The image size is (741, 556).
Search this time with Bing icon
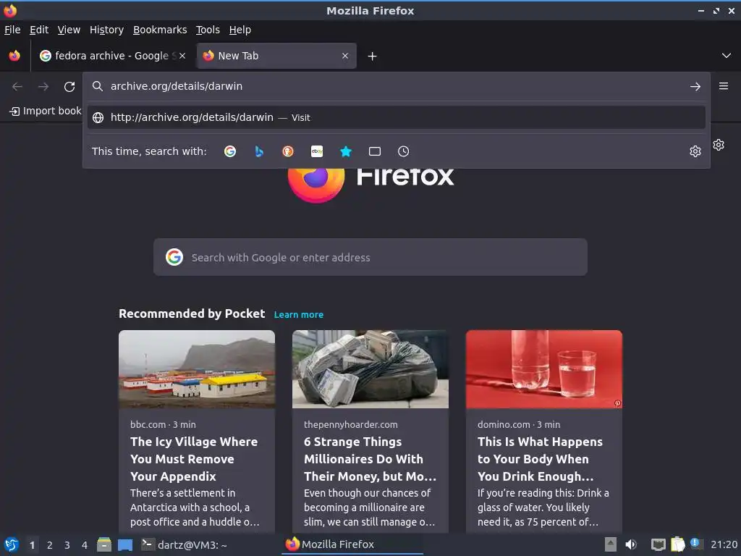click(259, 151)
